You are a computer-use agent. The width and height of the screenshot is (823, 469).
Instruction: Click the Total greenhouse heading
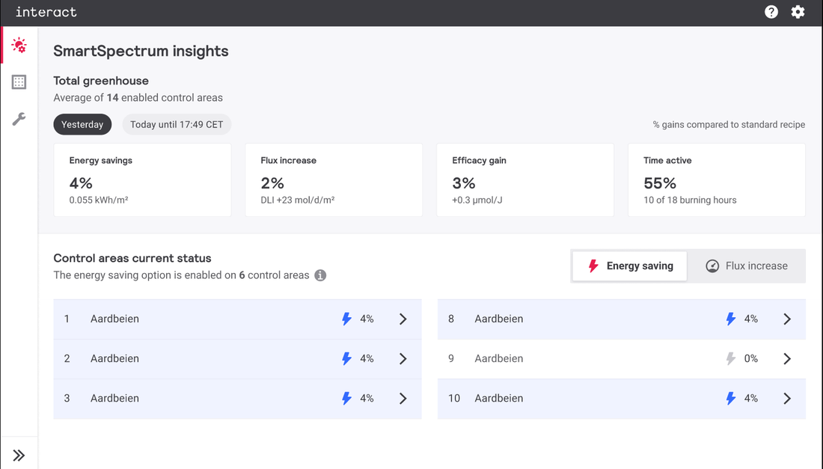101,81
